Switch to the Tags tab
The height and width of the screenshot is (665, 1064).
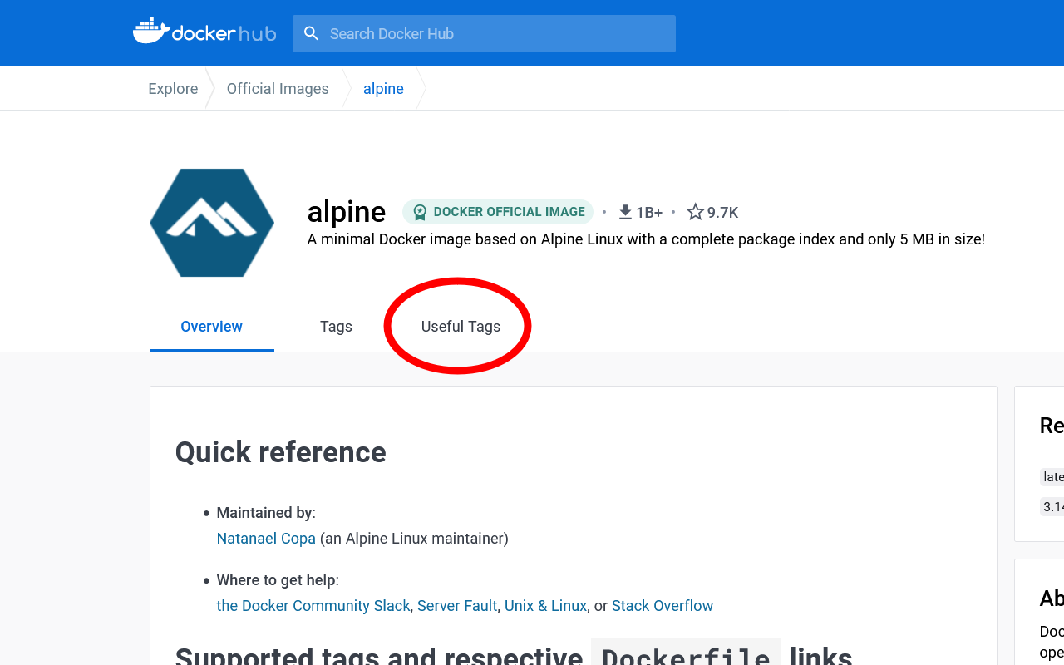coord(336,326)
